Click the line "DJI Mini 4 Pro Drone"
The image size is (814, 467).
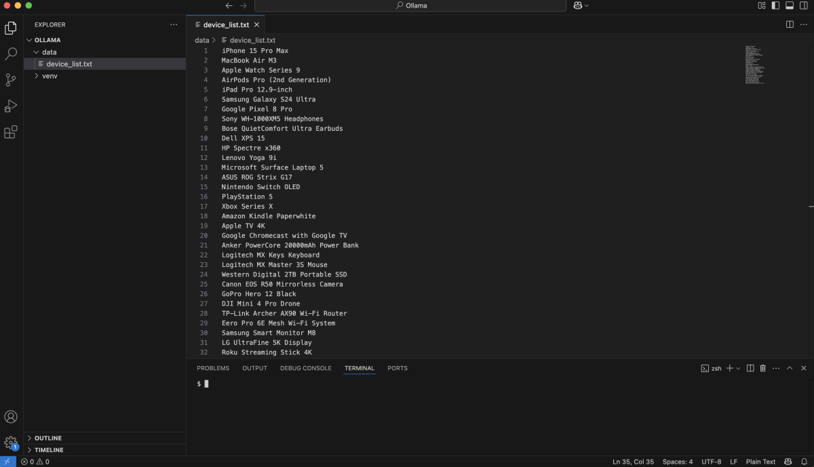pos(260,304)
